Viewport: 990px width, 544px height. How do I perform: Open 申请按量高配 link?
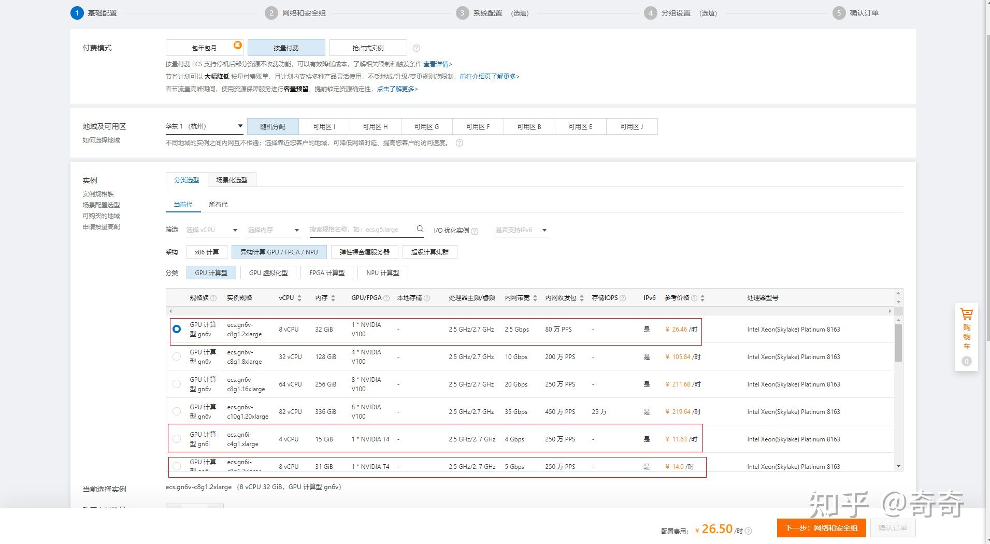pos(101,227)
